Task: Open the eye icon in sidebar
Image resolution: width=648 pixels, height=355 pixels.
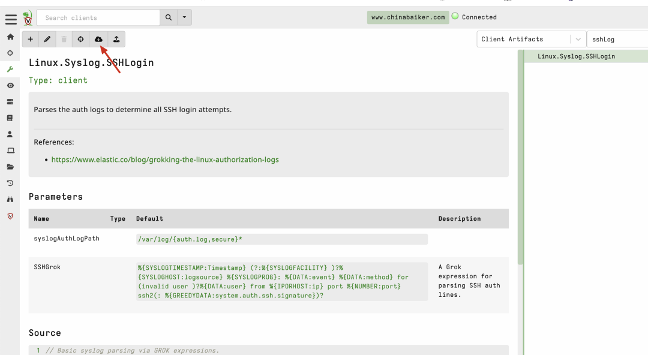Action: (10, 86)
